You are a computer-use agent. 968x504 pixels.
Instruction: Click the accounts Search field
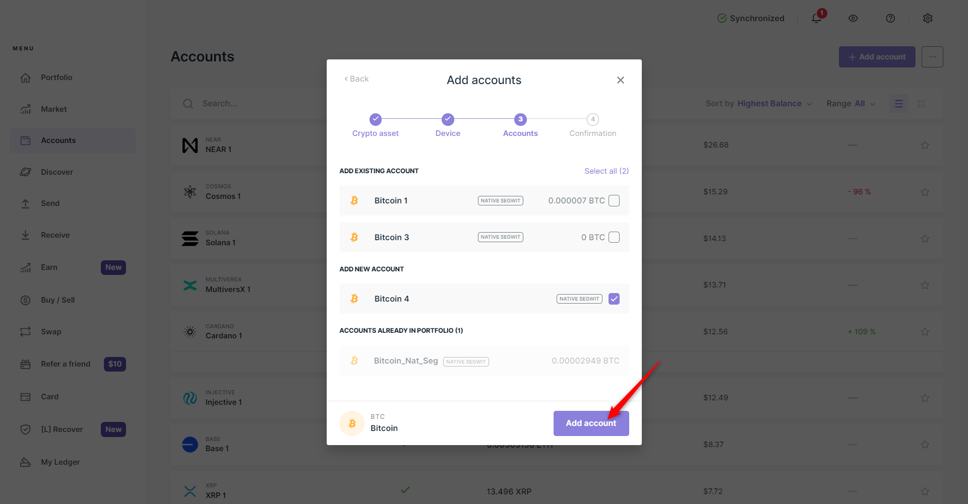[252, 104]
